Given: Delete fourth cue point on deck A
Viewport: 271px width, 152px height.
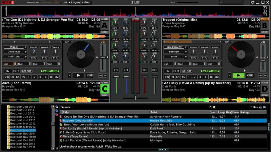Looking at the screenshot, I should (x=59, y=64).
